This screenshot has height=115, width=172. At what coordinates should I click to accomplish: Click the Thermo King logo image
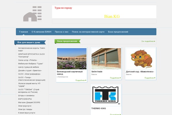(x=106, y=95)
